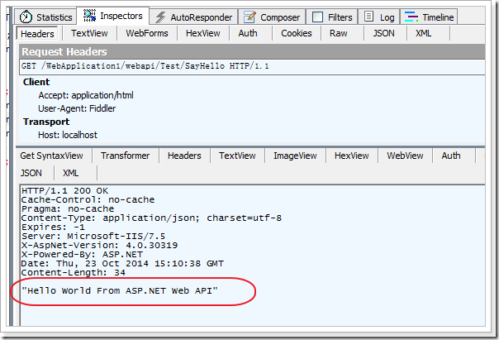Click the Server: Microsoft-IIS/7.5 line
Screen dimensions: 499x340
[93, 236]
